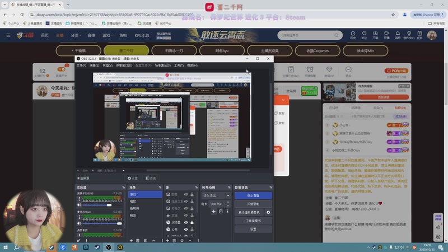The height and width of the screenshot is (252, 448).
Task: Move source up with caret in OBS sources toolbar
Action: pyautogui.click(x=190, y=241)
